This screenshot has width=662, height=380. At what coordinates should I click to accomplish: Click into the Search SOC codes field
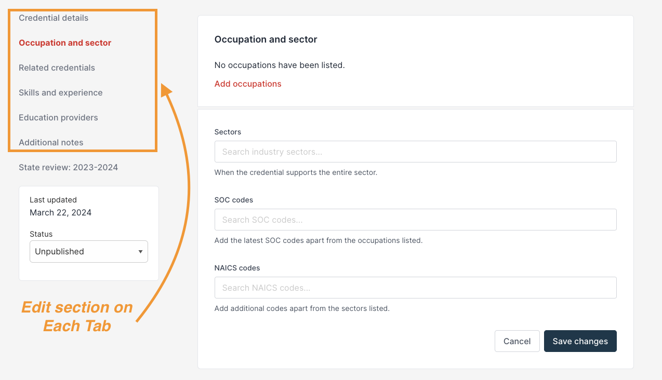point(415,220)
